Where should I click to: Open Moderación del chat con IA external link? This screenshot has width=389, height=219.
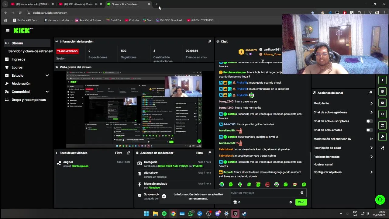[x=371, y=139]
